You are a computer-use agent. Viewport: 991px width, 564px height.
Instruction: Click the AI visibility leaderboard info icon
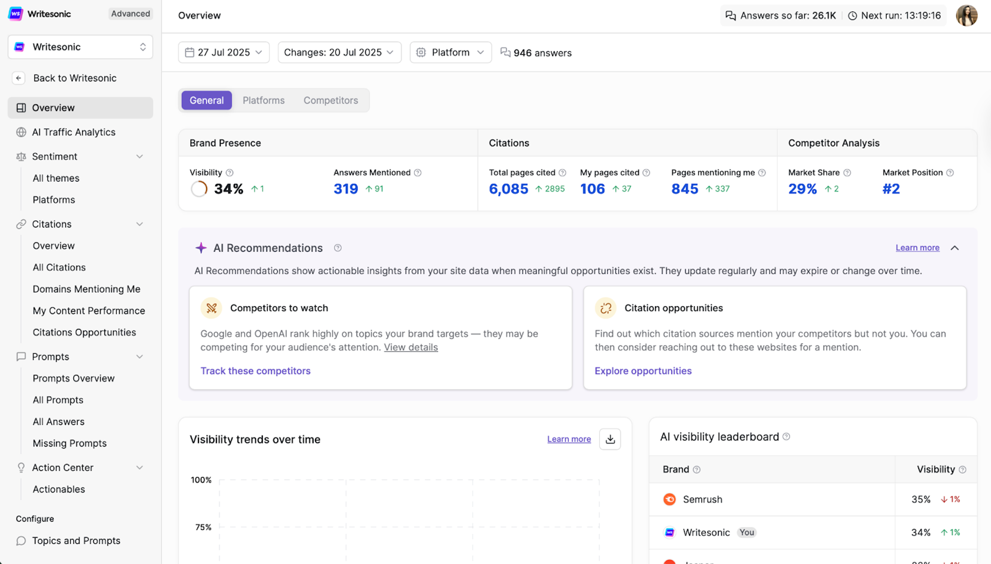click(786, 437)
